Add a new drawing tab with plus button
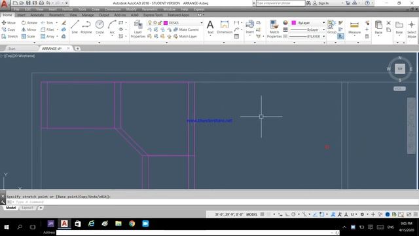The image size is (419, 236). coord(77,49)
